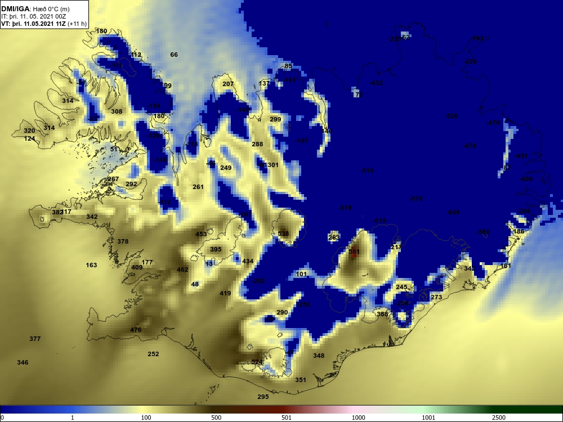Click the map value 263
This screenshot has width=563, height=422.
click(x=334, y=237)
